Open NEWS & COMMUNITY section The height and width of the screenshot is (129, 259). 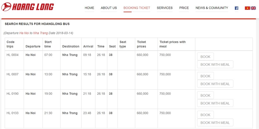[212, 8]
